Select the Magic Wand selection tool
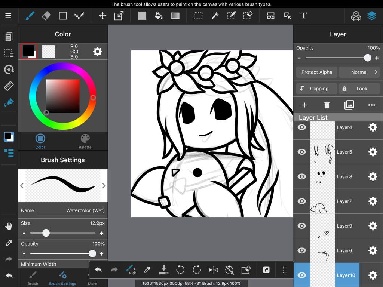 click(x=215, y=16)
